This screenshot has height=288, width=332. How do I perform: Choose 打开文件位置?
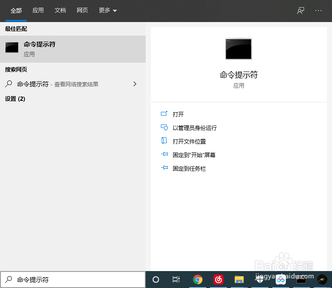click(x=189, y=141)
